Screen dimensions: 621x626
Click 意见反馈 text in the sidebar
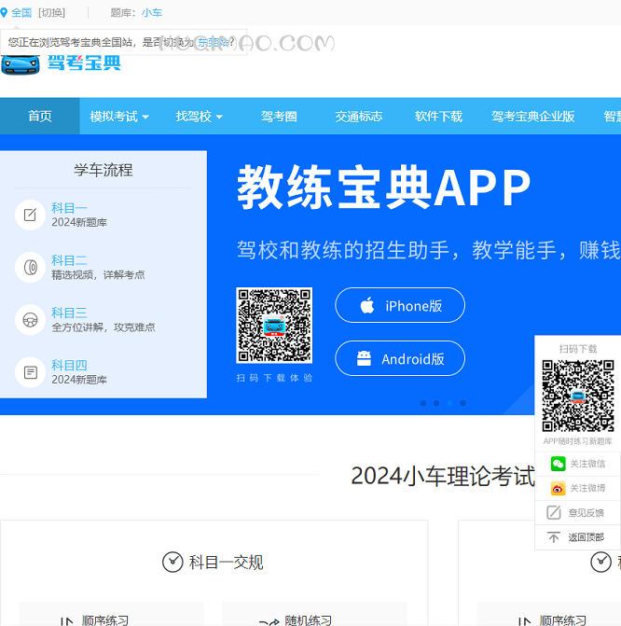(x=586, y=513)
